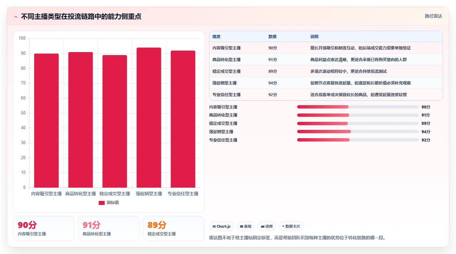The height and width of the screenshot is (254, 456).
Task: Click the 100 y-axis tick label
Action: [x=22, y=38]
